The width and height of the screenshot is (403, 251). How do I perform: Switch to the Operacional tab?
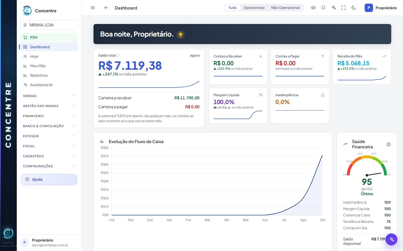coord(254,8)
